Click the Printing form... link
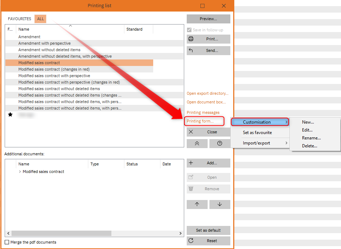Viewport: 341px width, 249px height. 200,121
